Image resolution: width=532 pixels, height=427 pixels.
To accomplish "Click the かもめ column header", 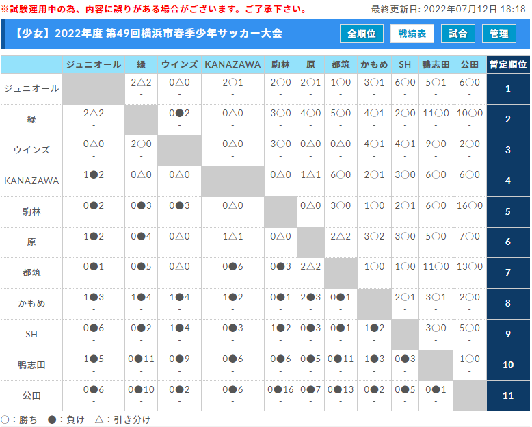I will [374, 65].
